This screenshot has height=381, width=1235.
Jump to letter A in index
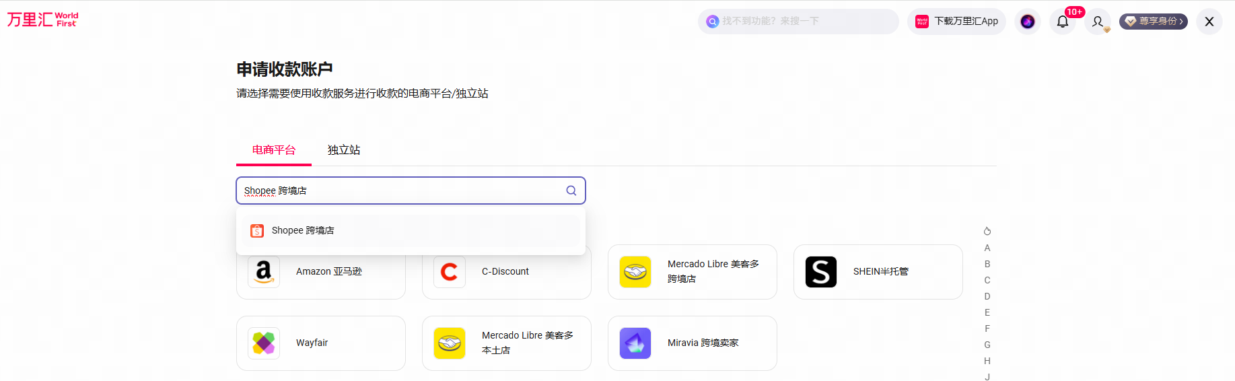987,248
